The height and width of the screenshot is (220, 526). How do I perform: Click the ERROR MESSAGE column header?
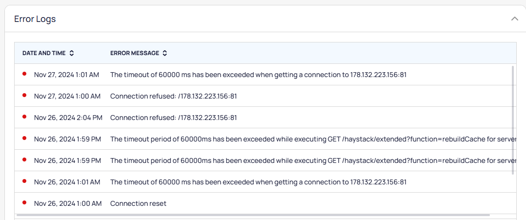click(135, 53)
